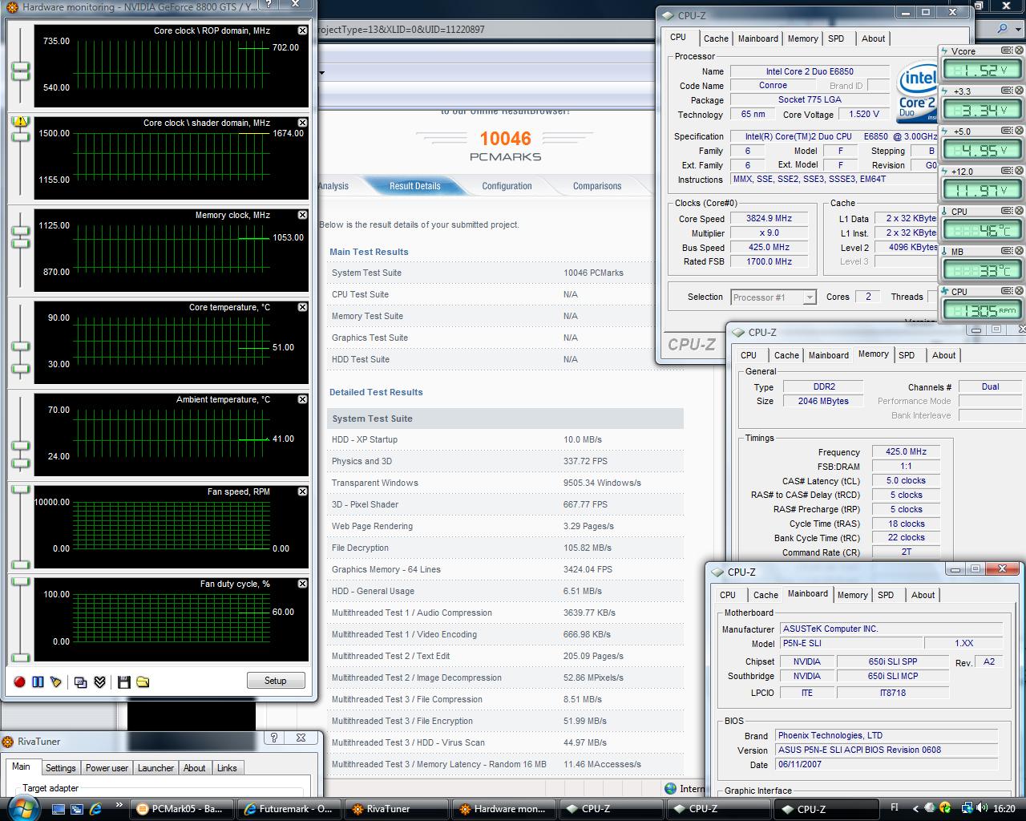Click Switch between windows quick launch icon
This screenshot has width=1026, height=821.
(78, 809)
